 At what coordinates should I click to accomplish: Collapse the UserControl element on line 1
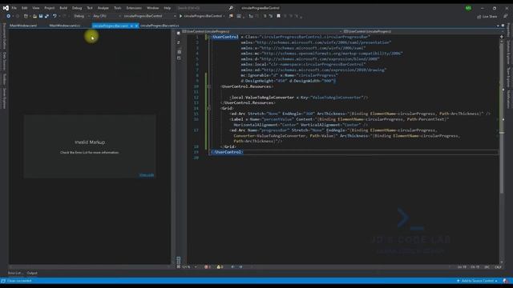[208, 38]
